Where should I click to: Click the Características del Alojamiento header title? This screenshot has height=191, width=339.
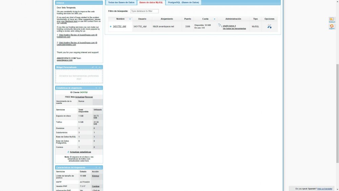[71, 168]
